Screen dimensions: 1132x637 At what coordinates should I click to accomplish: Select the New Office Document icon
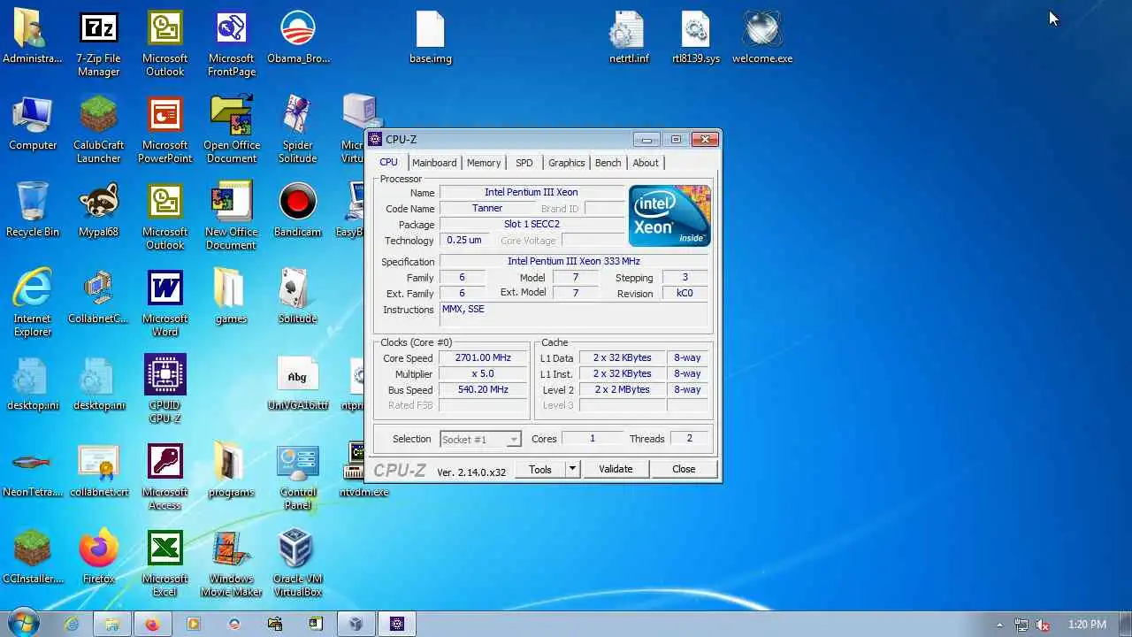(x=231, y=217)
